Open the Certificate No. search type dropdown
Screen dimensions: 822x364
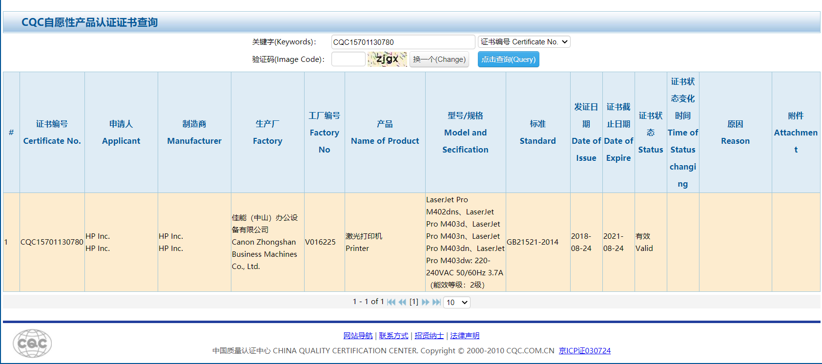pos(524,42)
